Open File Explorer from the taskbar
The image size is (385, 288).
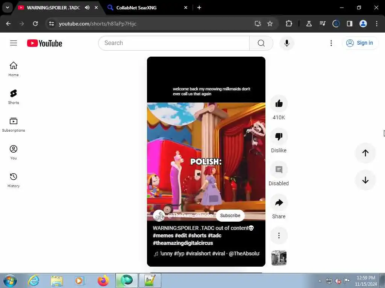57,280
